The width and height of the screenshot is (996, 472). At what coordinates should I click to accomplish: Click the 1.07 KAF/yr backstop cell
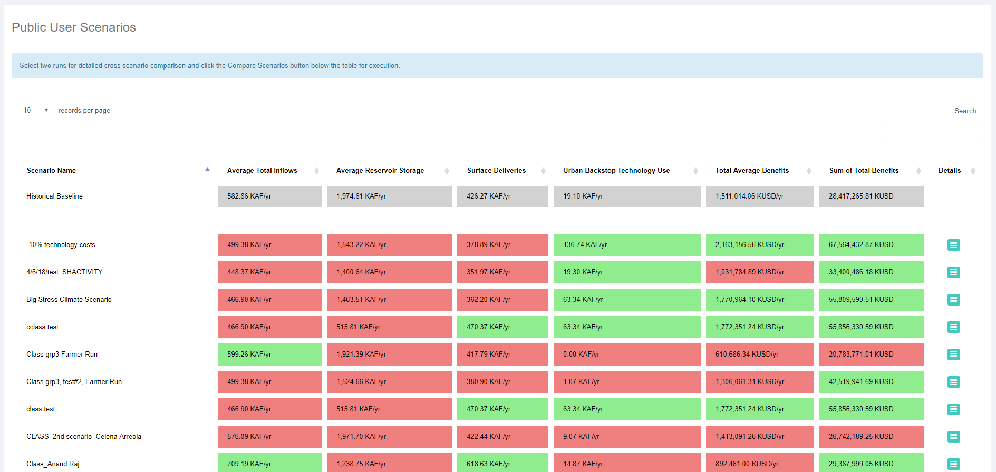tap(627, 382)
